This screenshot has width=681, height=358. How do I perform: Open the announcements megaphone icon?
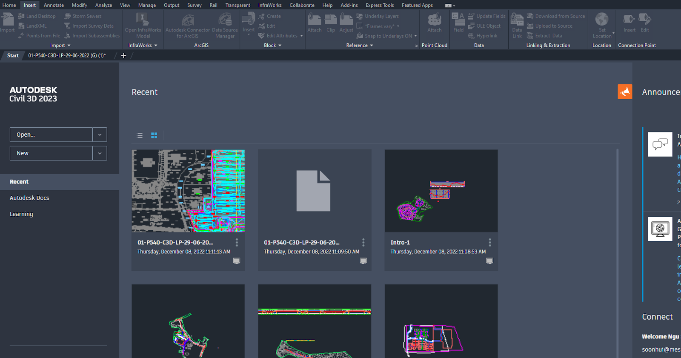click(x=624, y=92)
